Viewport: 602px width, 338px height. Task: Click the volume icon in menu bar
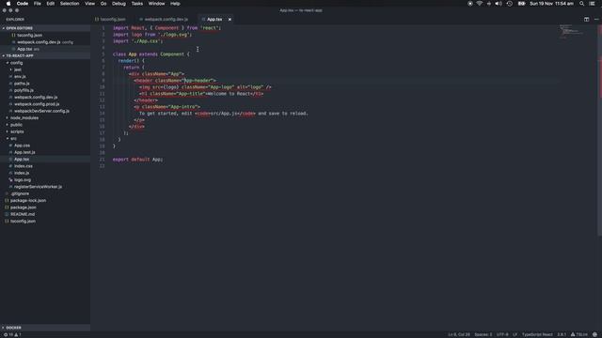pyautogui.click(x=499, y=4)
